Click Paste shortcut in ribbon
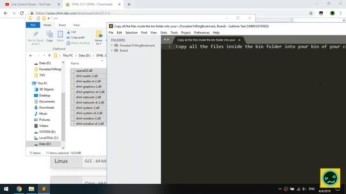Viewport: 346px width, 194px height. 78,43
